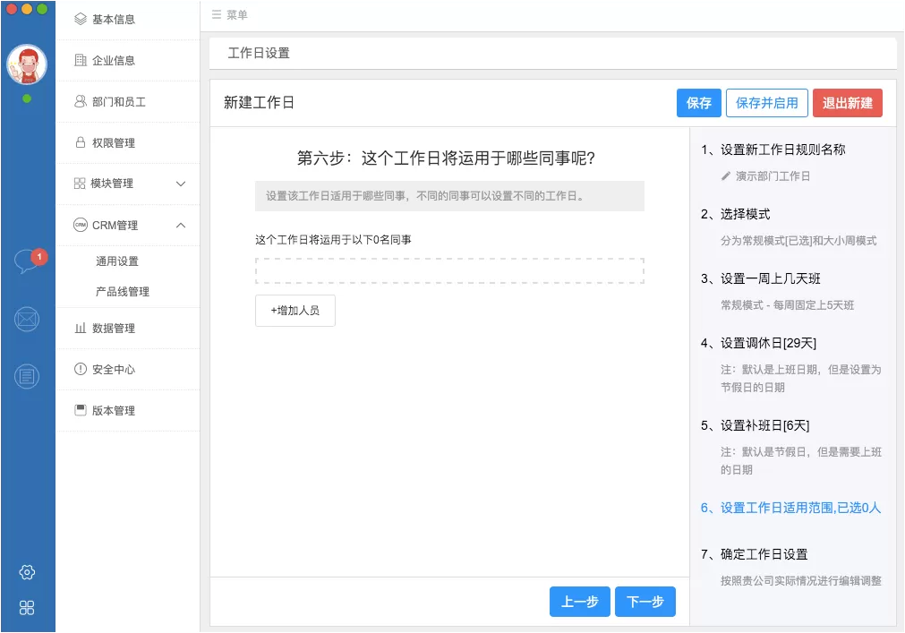Click the red 退出新建 button
This screenshot has width=905, height=633.
pos(848,103)
